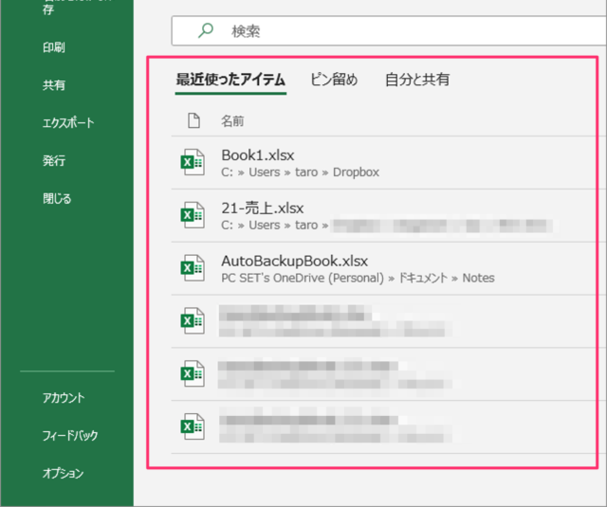Image resolution: width=607 pixels, height=507 pixels.
Task: Switch to the 自分と共有 tab
Action: (417, 80)
